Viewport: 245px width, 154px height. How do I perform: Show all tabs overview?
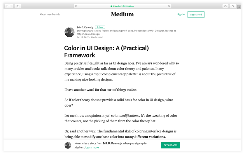[233, 6]
